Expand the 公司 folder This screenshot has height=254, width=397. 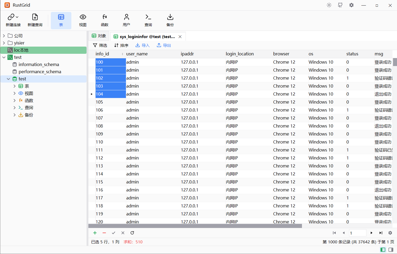click(4, 36)
